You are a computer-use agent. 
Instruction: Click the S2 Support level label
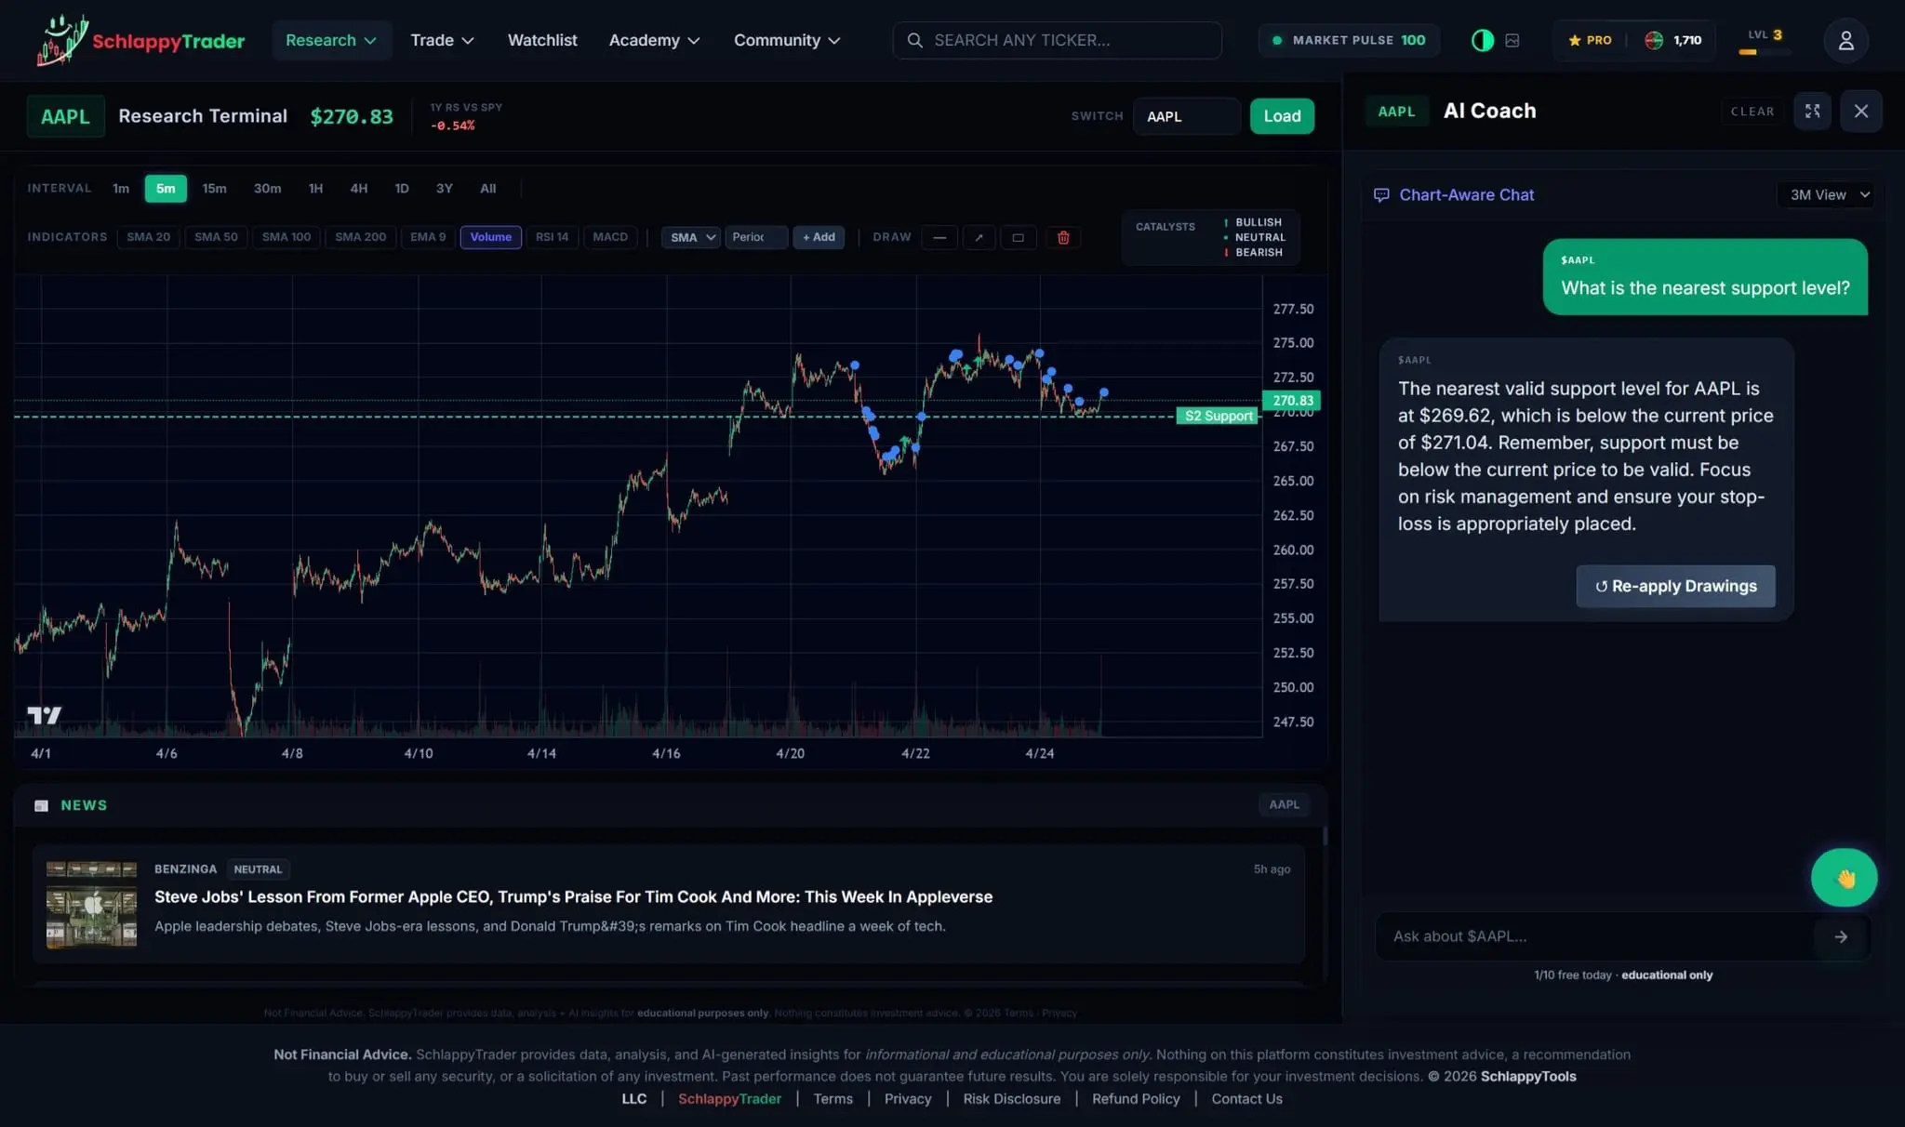point(1218,416)
